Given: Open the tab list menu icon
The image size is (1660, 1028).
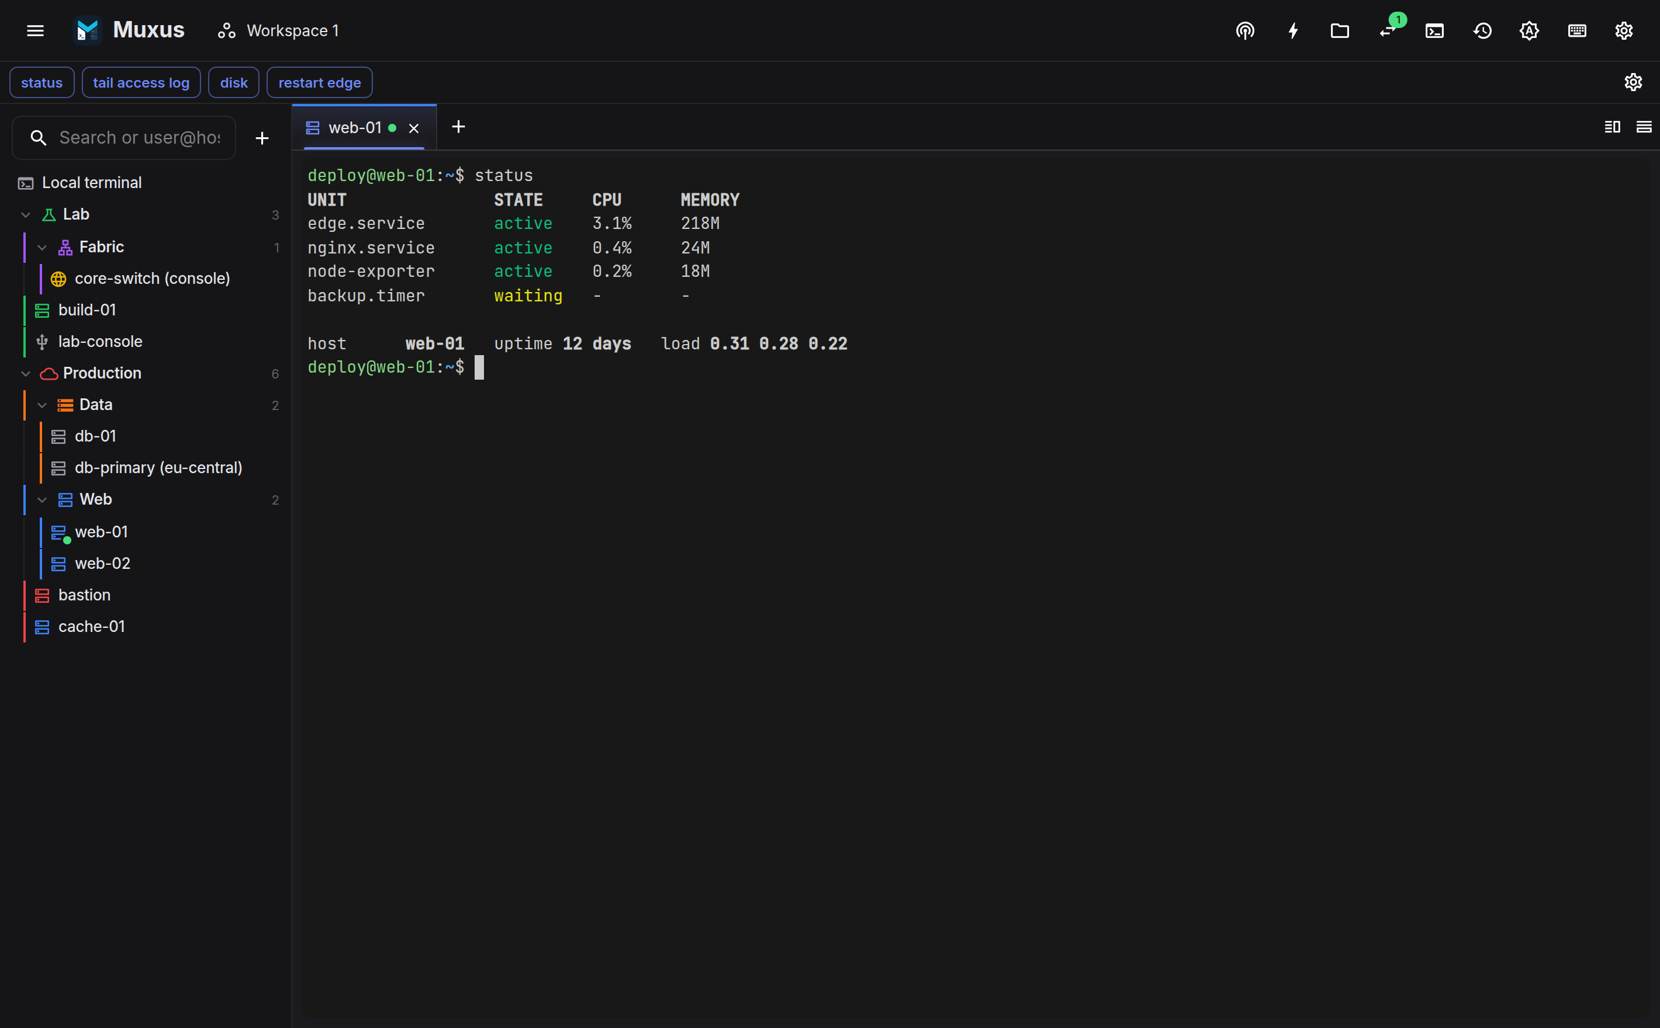Looking at the screenshot, I should [1644, 127].
